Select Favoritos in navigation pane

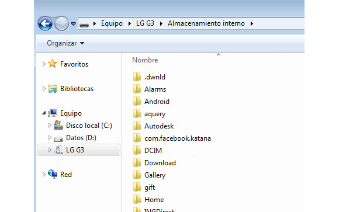pyautogui.click(x=74, y=64)
